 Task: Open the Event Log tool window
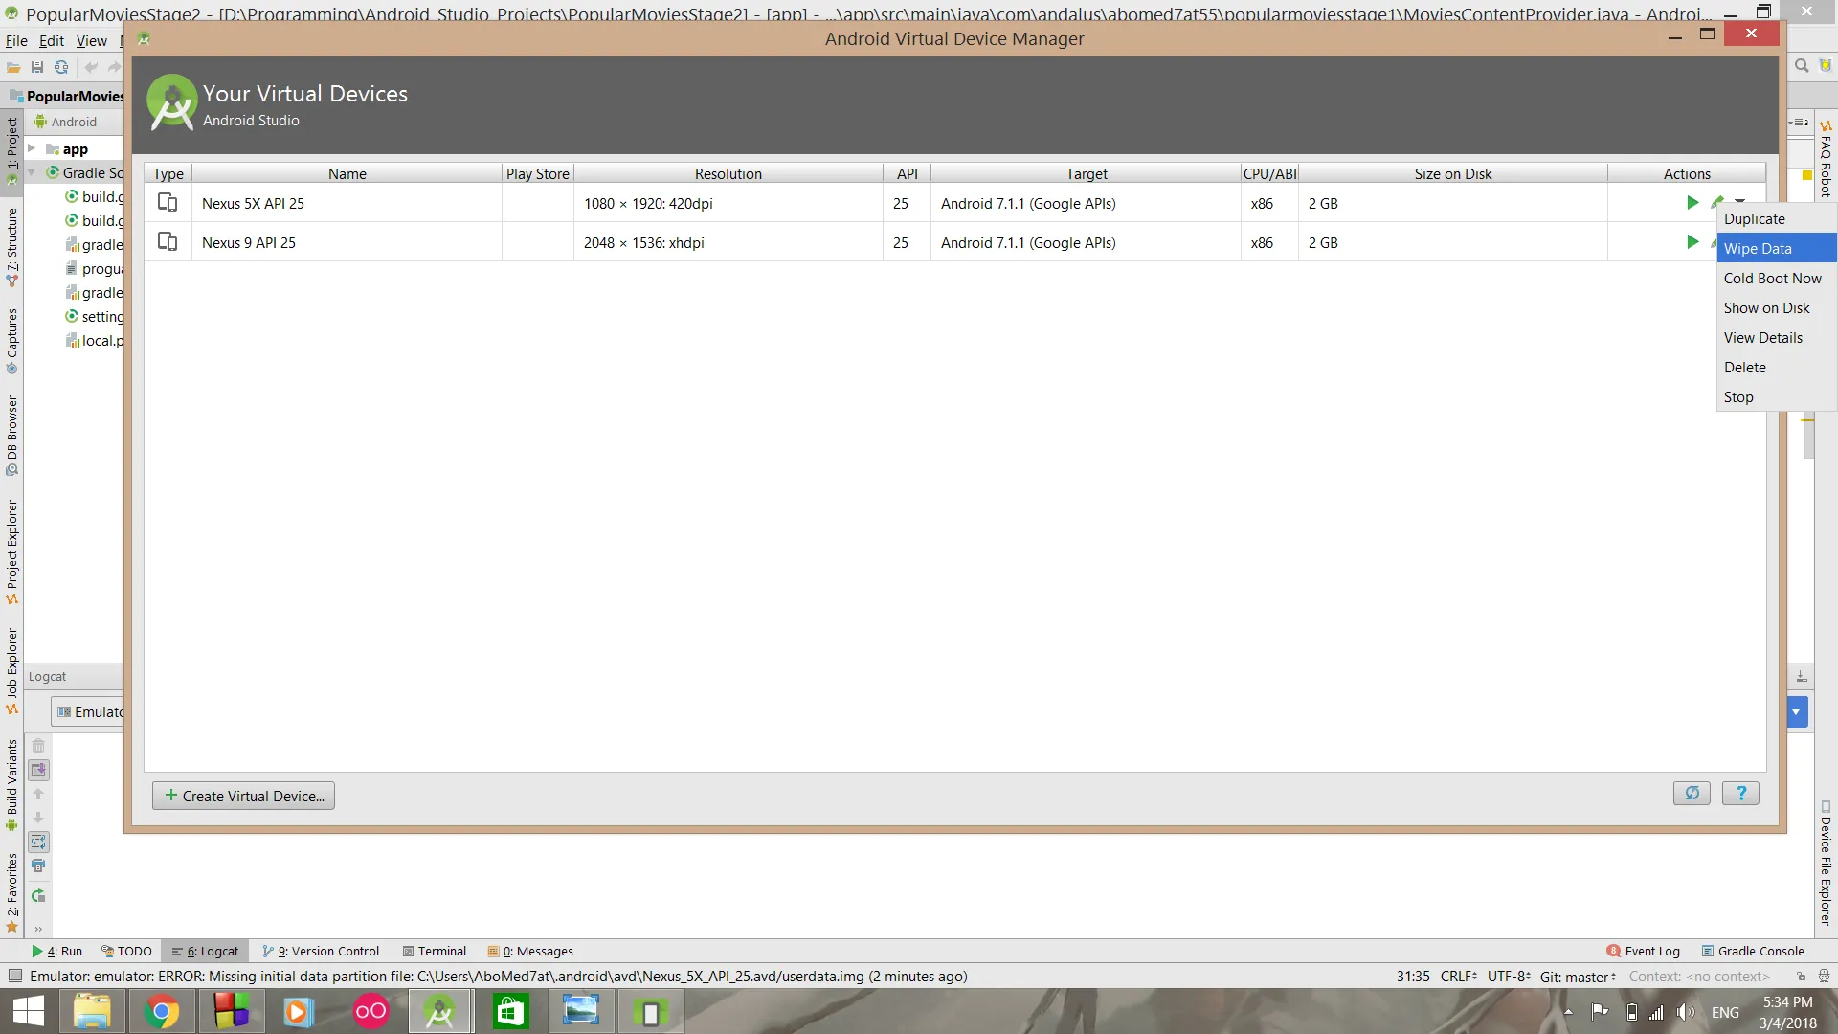pos(1643,951)
